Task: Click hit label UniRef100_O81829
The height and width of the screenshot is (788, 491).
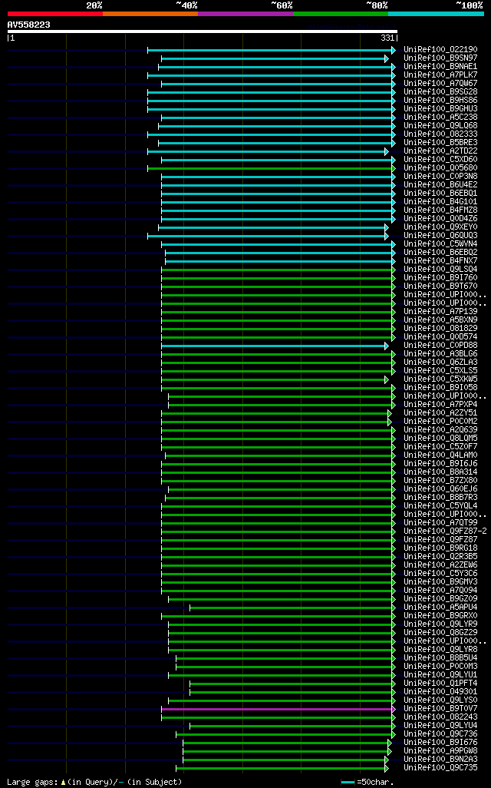Action: (440, 328)
